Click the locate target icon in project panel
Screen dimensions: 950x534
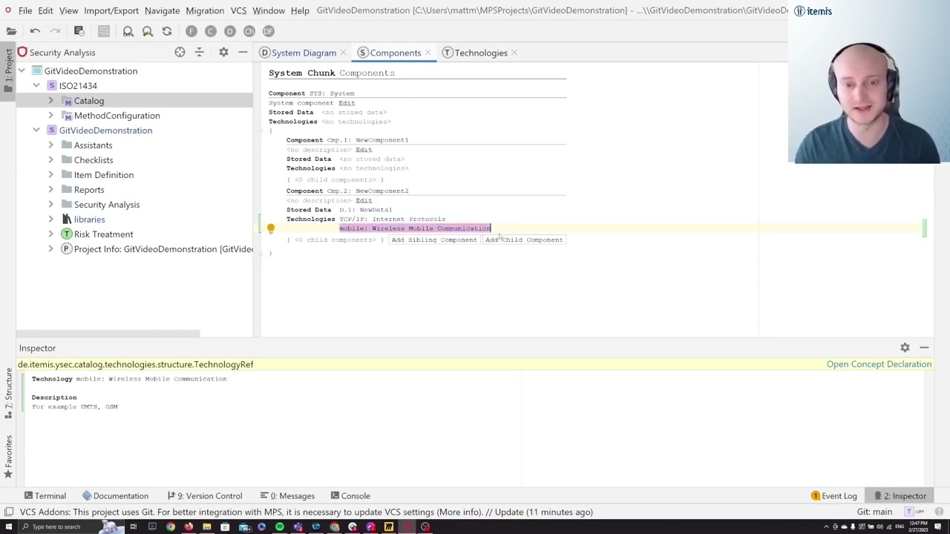(180, 53)
